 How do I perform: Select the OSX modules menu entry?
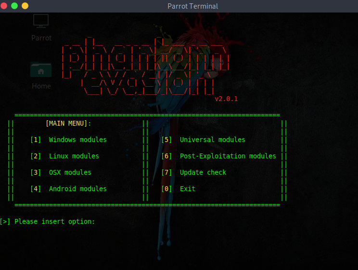[x=70, y=172]
